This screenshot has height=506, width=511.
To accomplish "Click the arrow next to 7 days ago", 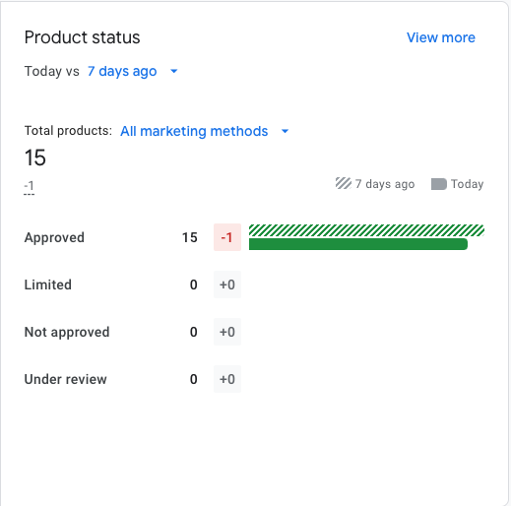I will (x=174, y=71).
